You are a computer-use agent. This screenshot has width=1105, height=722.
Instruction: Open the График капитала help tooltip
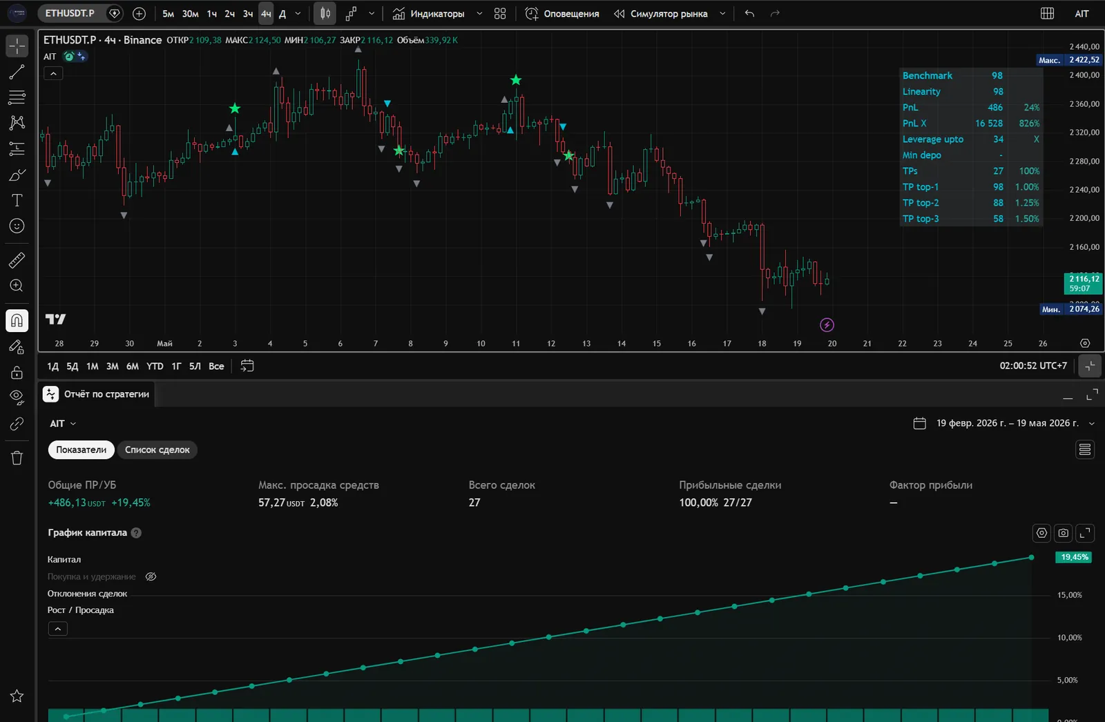(136, 533)
